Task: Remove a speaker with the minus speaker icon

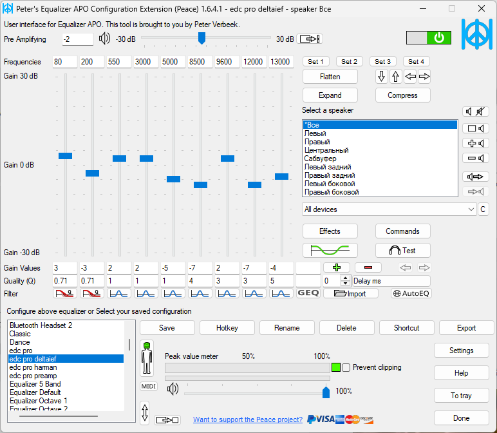Action: point(476,158)
